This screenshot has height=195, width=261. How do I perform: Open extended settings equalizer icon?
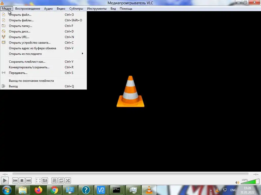point(45,181)
